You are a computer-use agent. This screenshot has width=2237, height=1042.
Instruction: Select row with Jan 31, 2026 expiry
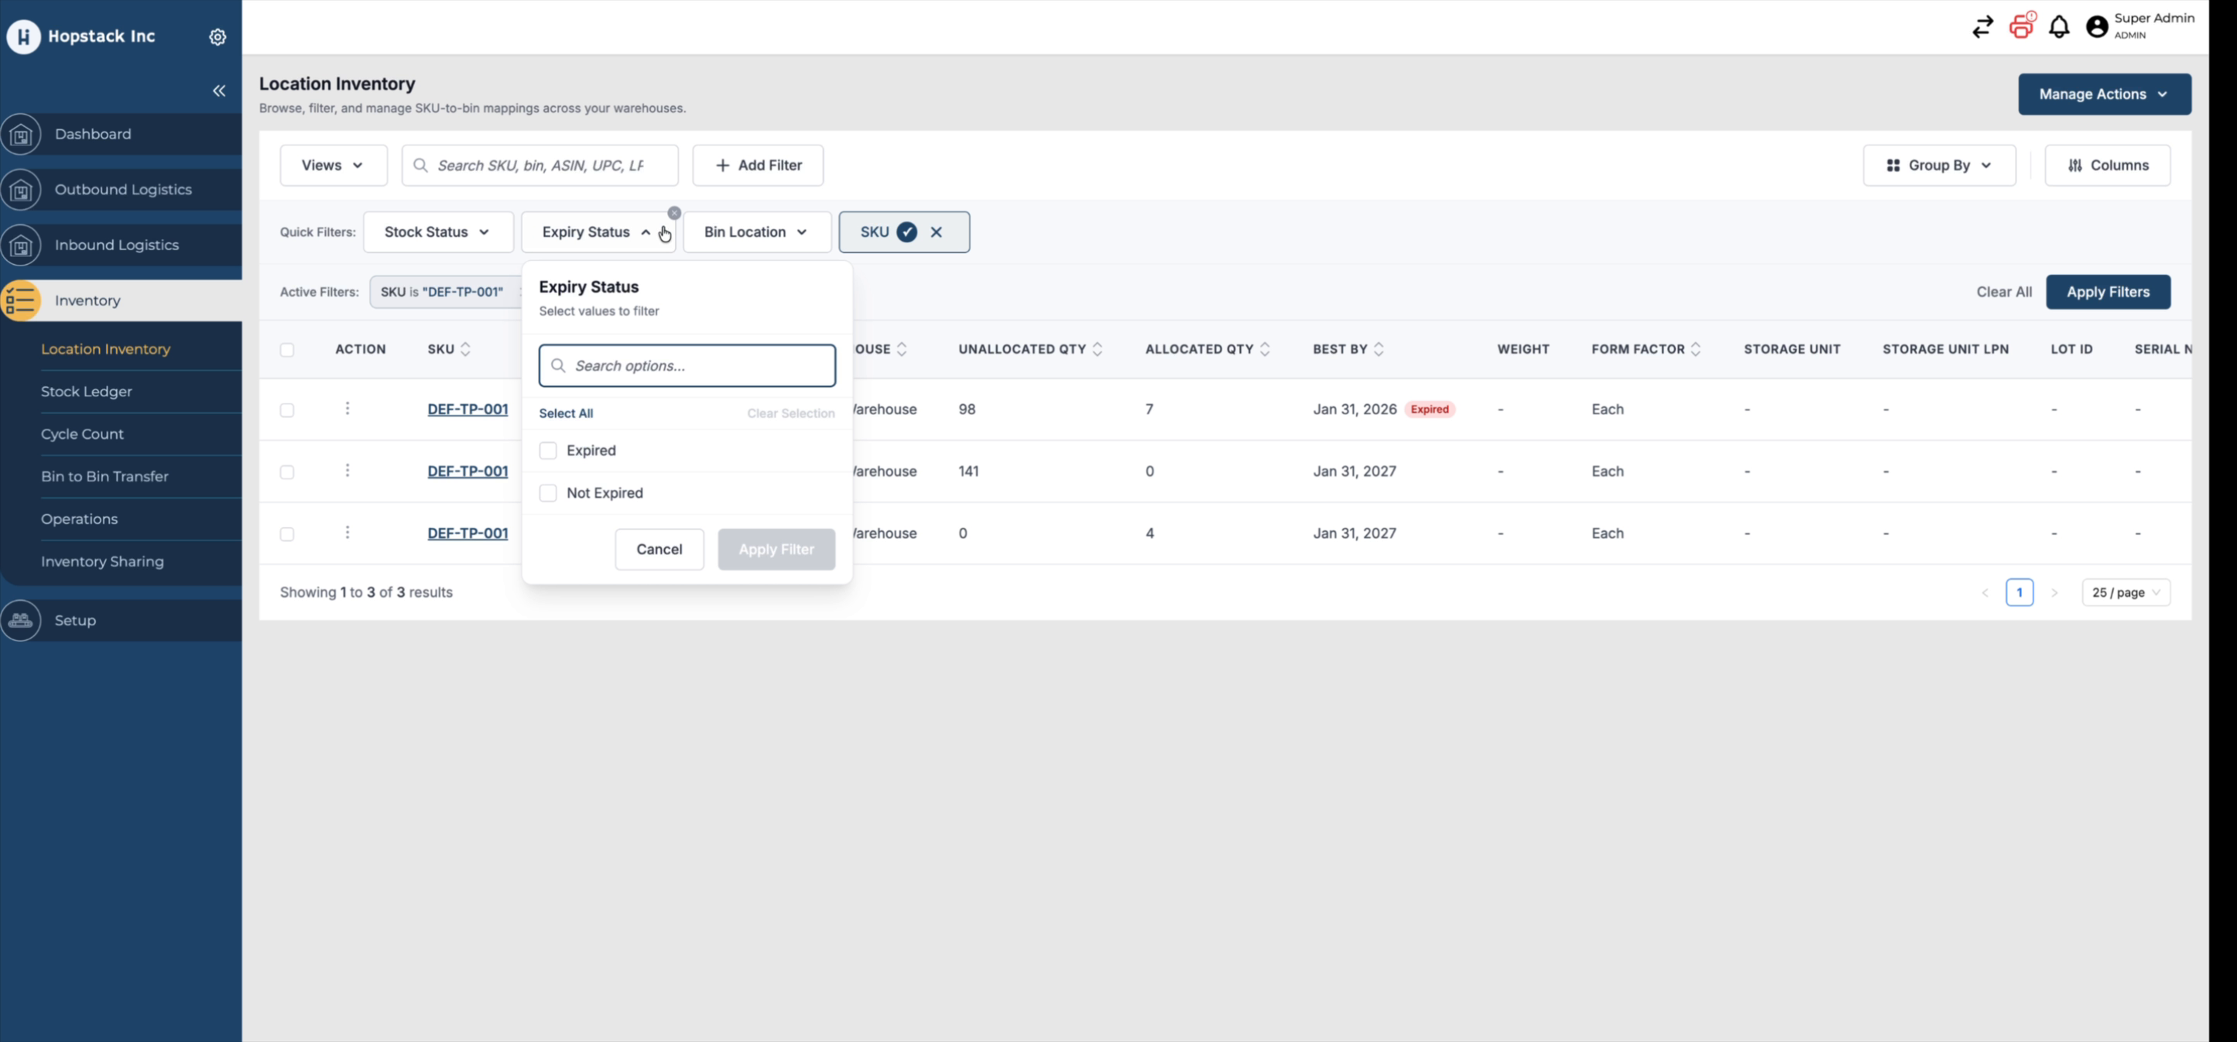286,410
